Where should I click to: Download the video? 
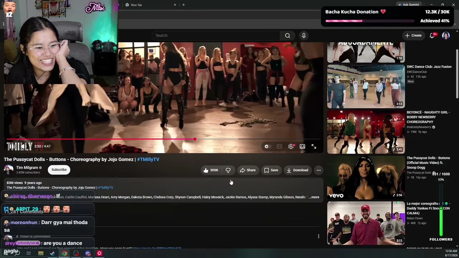click(298, 170)
